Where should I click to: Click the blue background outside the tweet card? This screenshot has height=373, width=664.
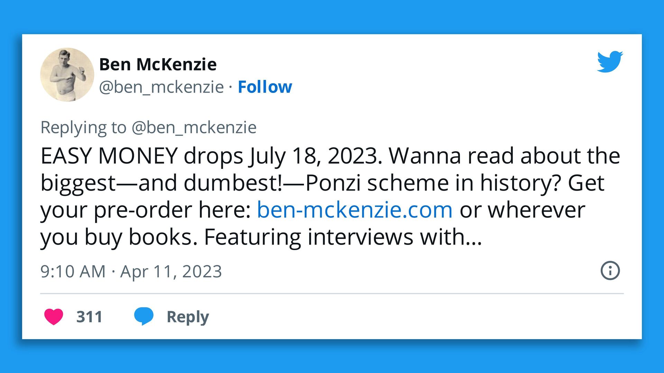[x=332, y=16]
